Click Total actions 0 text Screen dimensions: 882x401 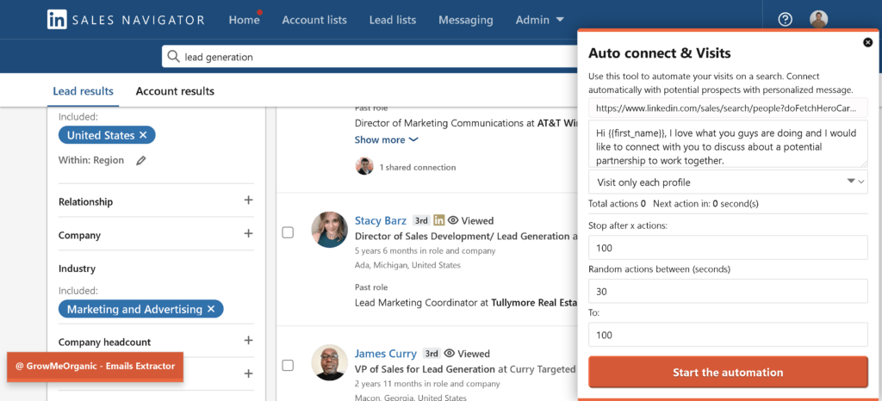click(617, 203)
